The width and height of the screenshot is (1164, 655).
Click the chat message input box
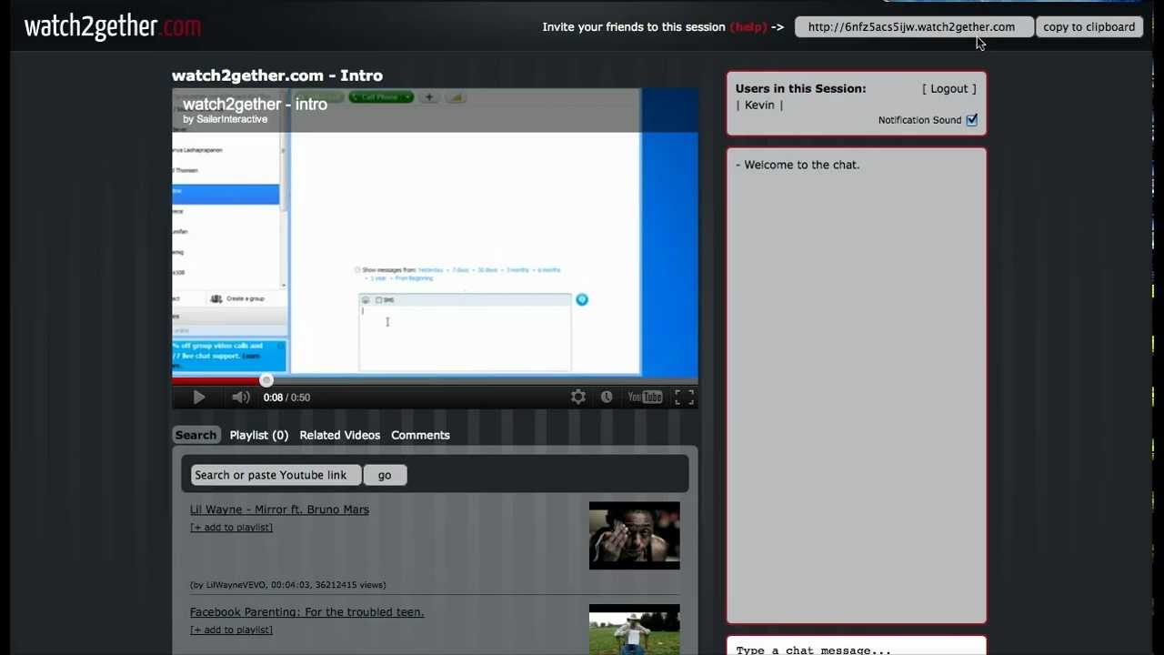[x=856, y=647]
